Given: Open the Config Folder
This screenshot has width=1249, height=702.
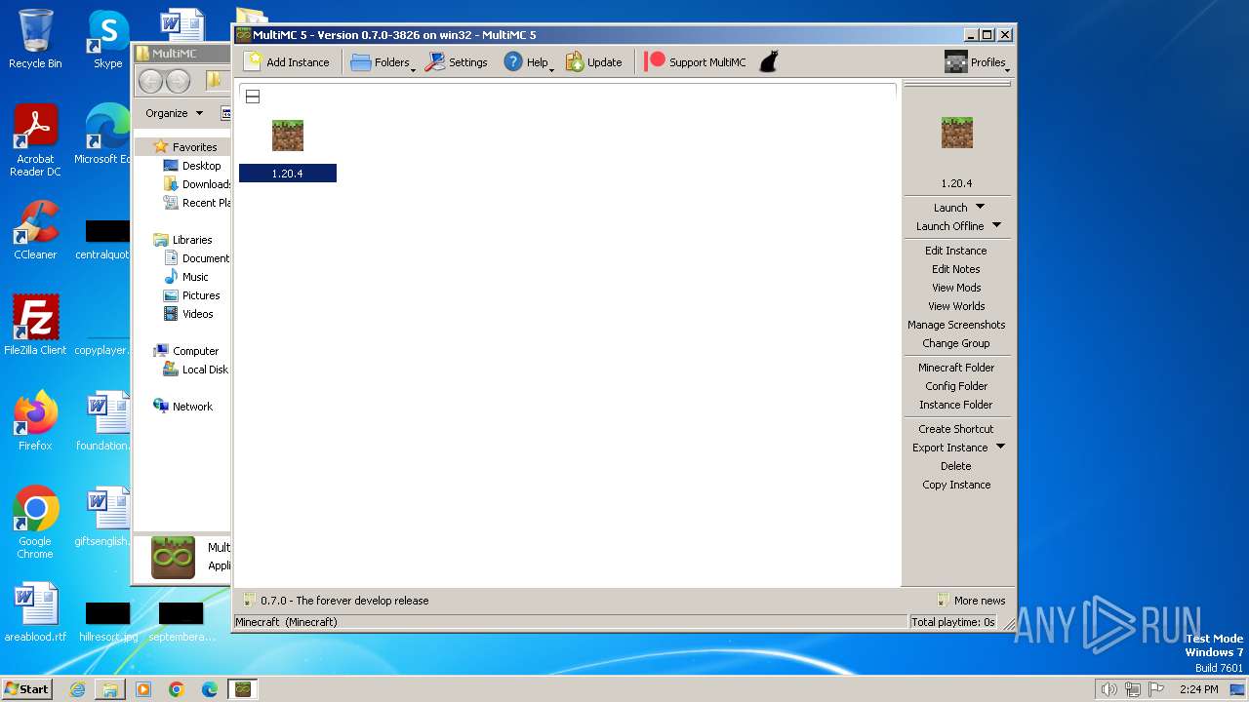Looking at the screenshot, I should point(956,386).
